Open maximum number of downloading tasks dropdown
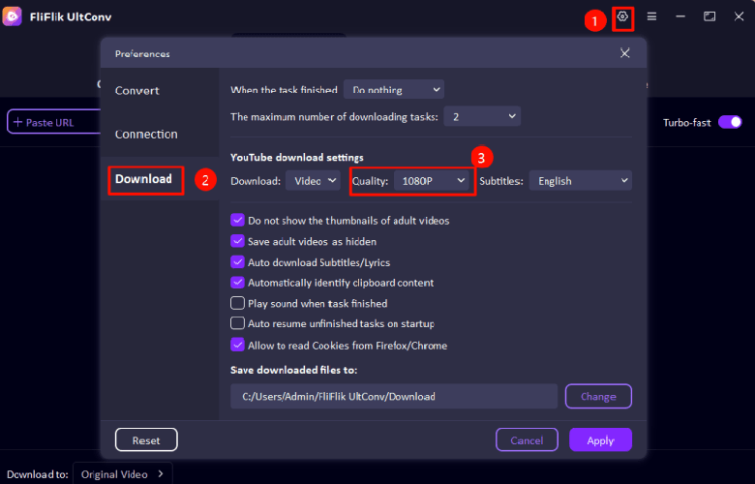755x484 pixels. tap(482, 116)
